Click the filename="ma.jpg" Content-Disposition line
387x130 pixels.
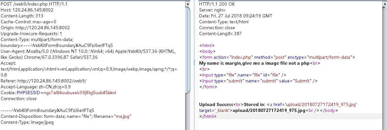tap(65, 117)
